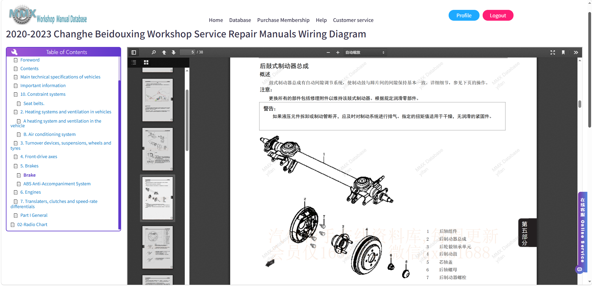Go to next PDF page arrow

[x=174, y=53]
